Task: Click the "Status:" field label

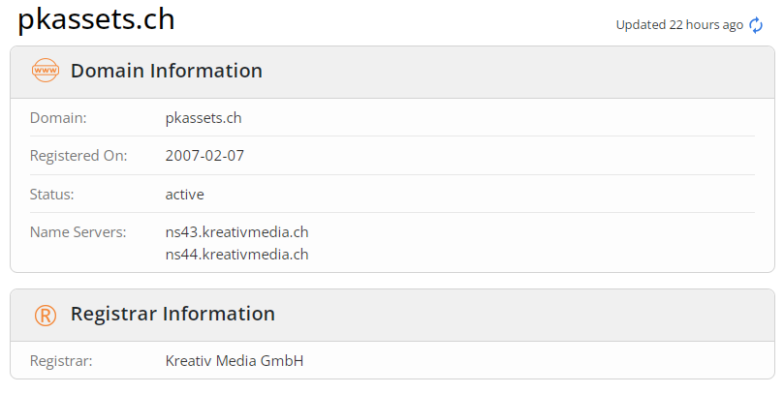Action: [52, 194]
